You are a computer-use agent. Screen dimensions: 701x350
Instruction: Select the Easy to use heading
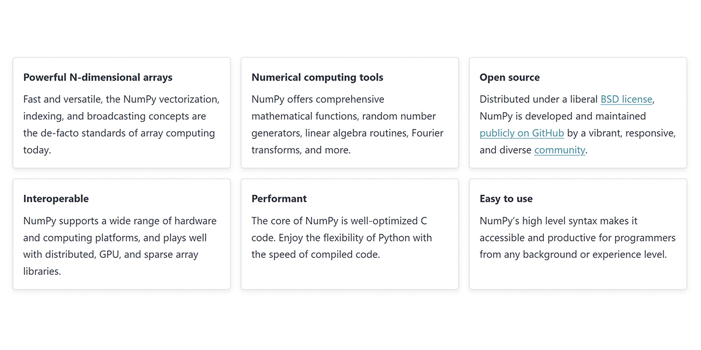pyautogui.click(x=506, y=198)
